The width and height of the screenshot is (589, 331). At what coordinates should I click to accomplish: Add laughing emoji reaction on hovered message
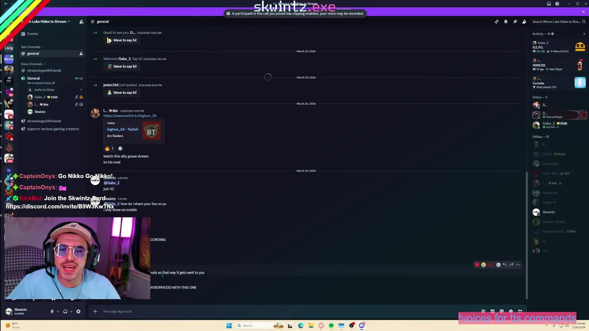(x=484, y=265)
